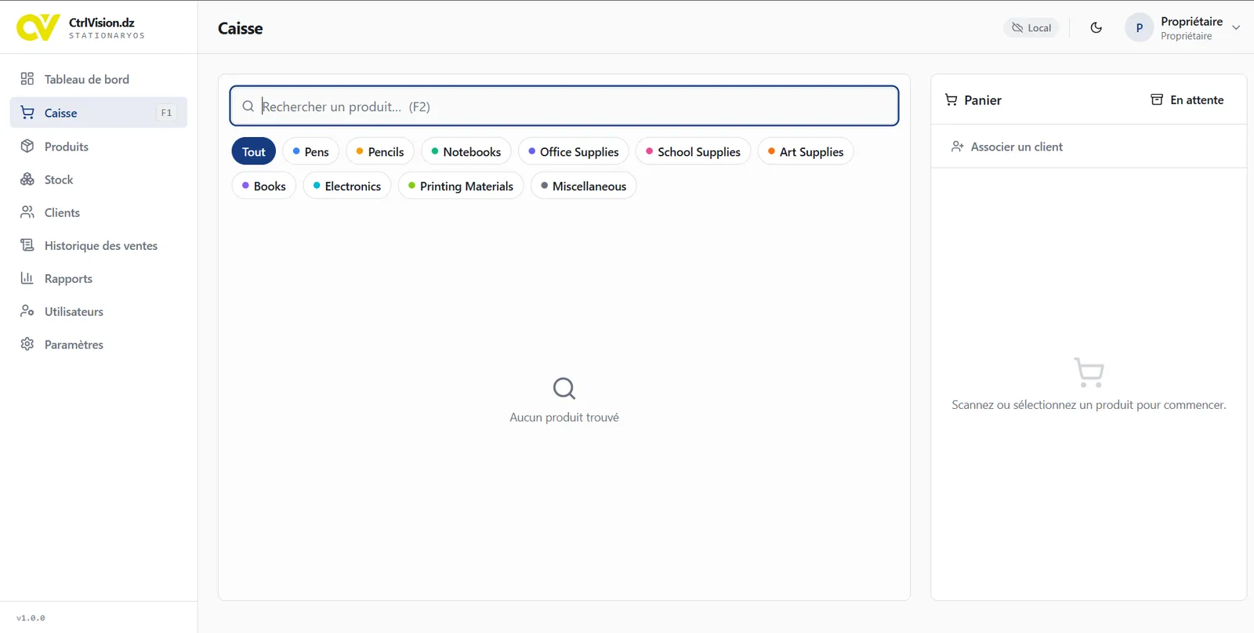The width and height of the screenshot is (1254, 633).
Task: Click the magnifier icon in search bar
Action: pyautogui.click(x=248, y=107)
